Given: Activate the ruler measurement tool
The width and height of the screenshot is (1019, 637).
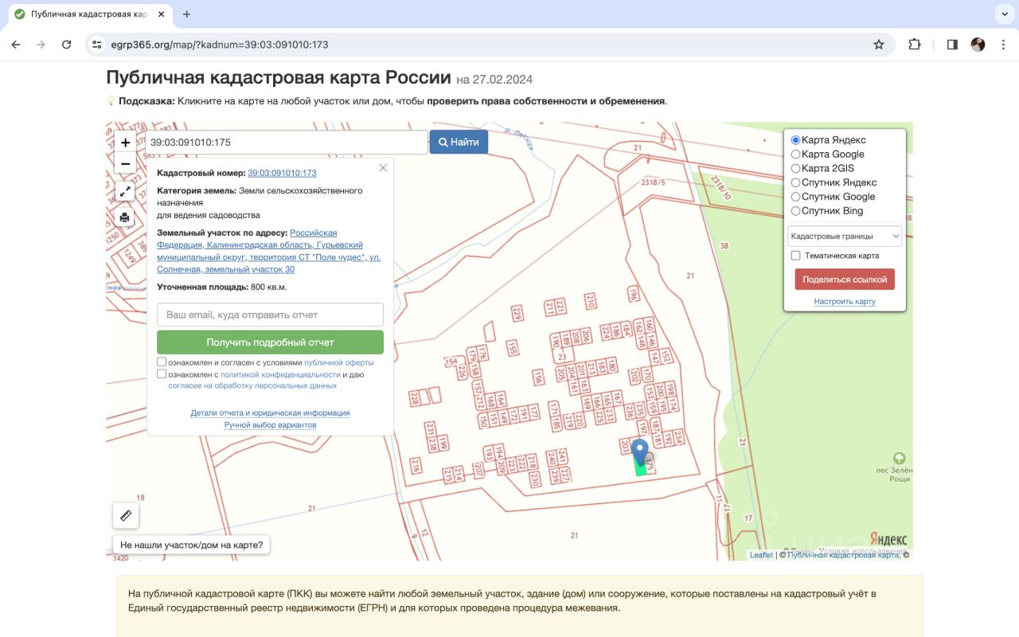Looking at the screenshot, I should point(126,516).
